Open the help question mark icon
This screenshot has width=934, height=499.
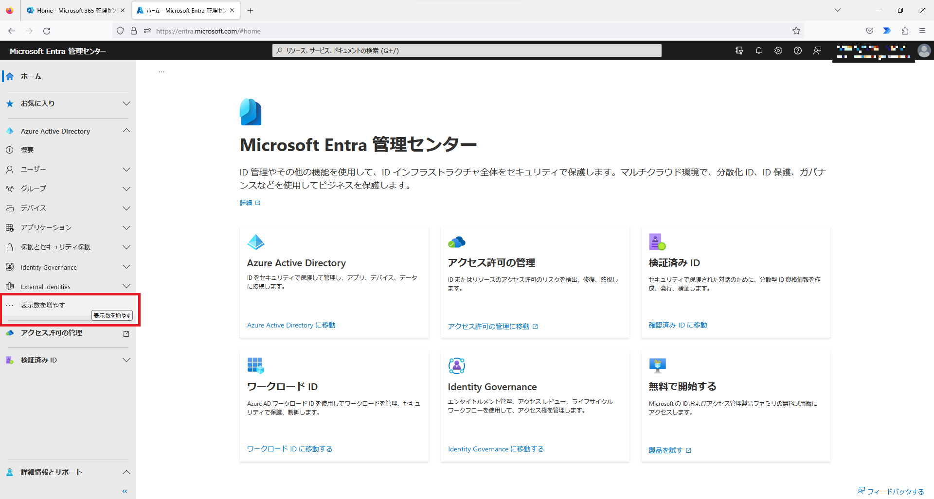[x=798, y=51]
